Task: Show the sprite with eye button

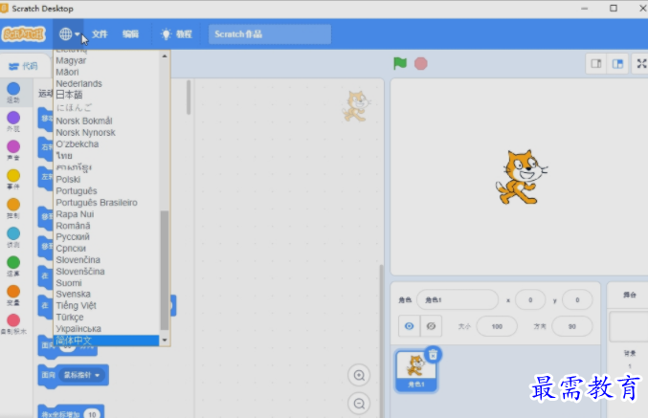Action: pyautogui.click(x=409, y=326)
